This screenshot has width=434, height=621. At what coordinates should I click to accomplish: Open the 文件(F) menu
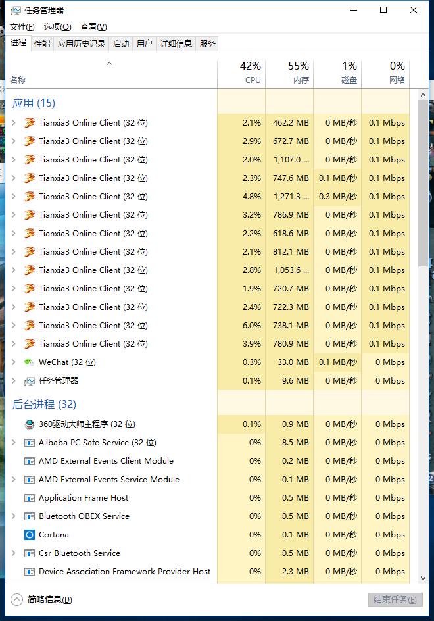22,27
